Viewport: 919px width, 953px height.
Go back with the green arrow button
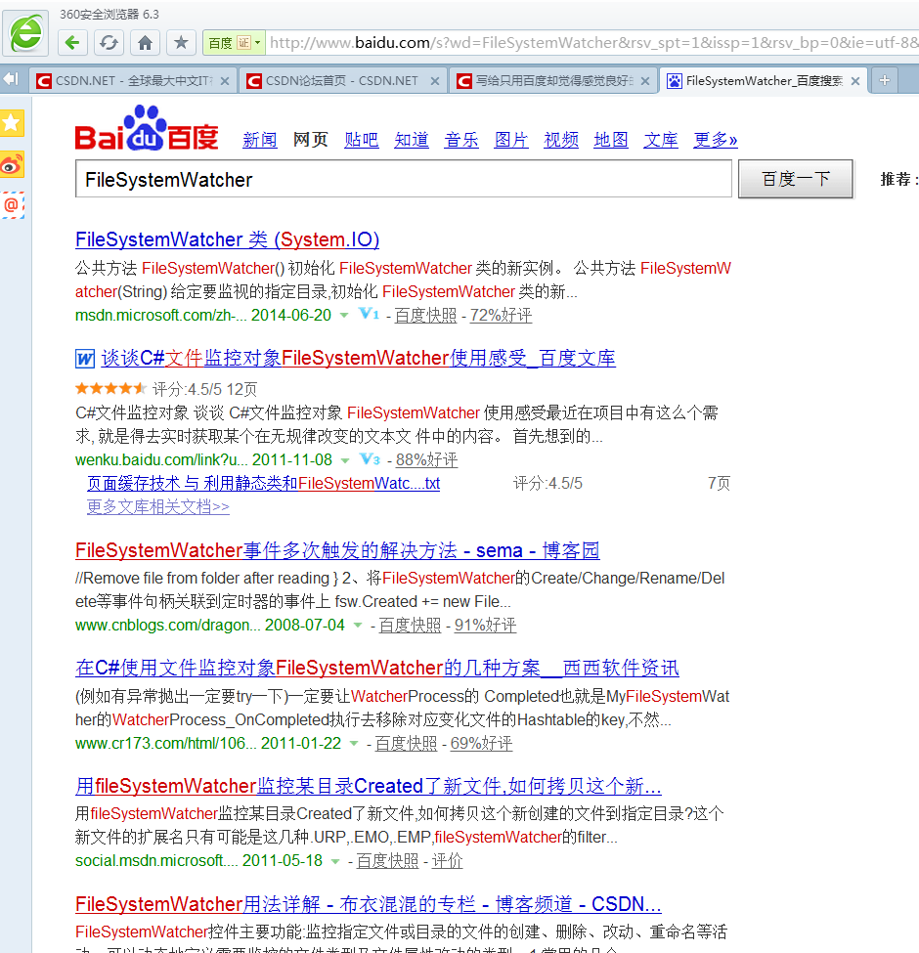[x=73, y=43]
